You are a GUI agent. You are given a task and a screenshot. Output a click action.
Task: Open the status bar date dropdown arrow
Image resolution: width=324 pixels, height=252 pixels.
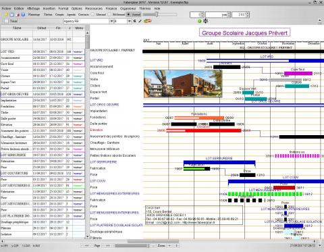point(320,245)
